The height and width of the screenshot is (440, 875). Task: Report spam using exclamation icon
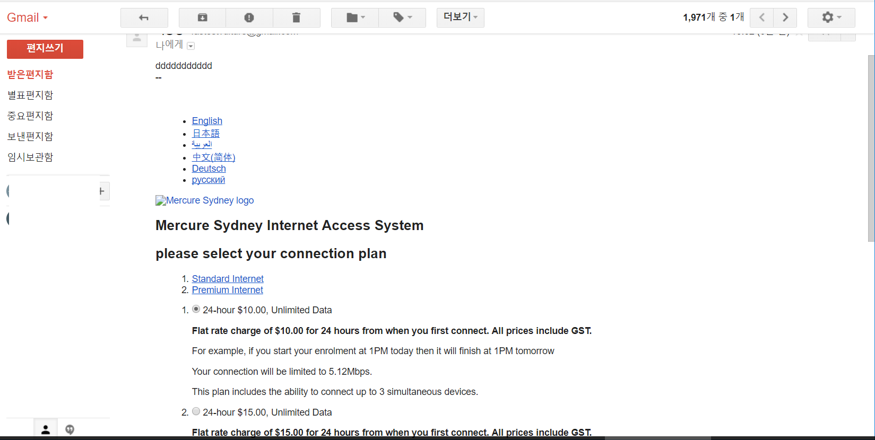click(249, 17)
